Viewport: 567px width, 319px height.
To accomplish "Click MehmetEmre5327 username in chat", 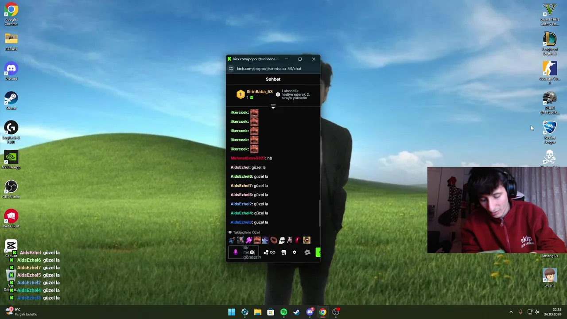I will 248,158.
